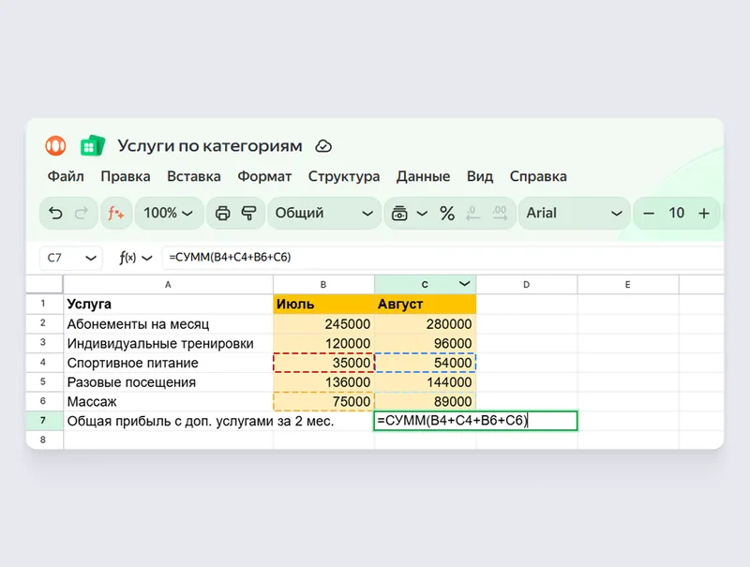
Task: Click the cell with value 75000
Action: 323,401
